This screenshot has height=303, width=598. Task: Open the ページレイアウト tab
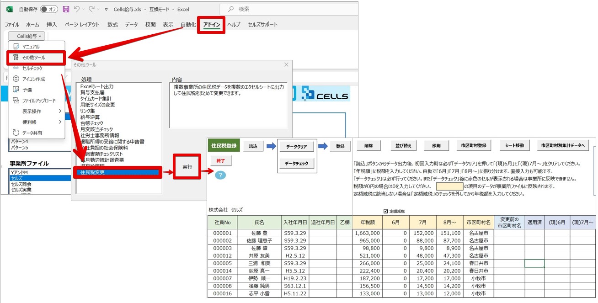click(82, 25)
